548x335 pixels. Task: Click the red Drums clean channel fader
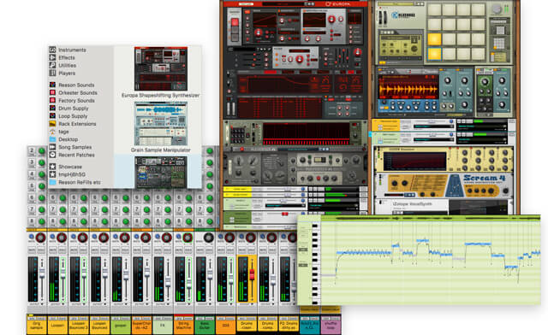(x=252, y=274)
